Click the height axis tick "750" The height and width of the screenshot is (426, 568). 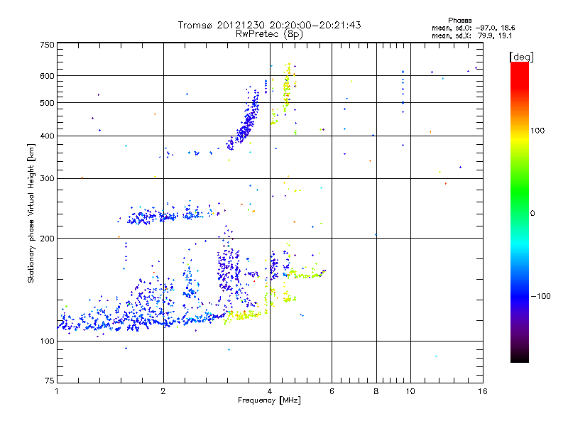[x=48, y=45]
